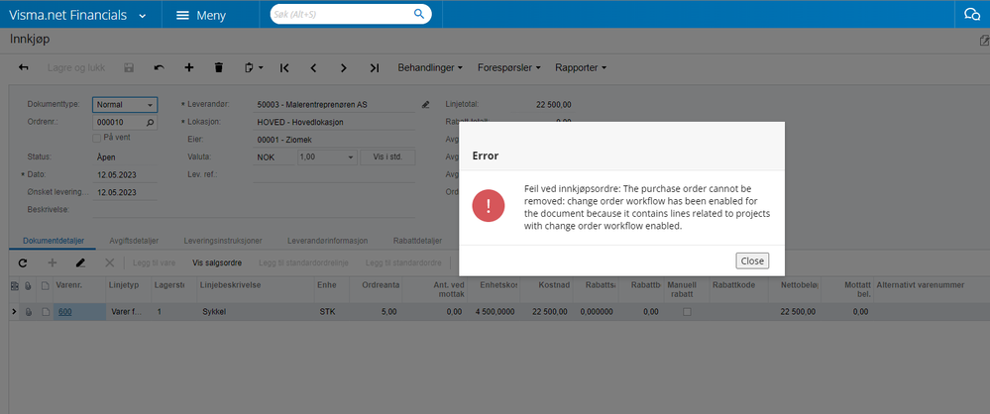Screen dimensions: 990x414
Task: Expand the Rapporter dropdown menu
Action: coord(581,67)
